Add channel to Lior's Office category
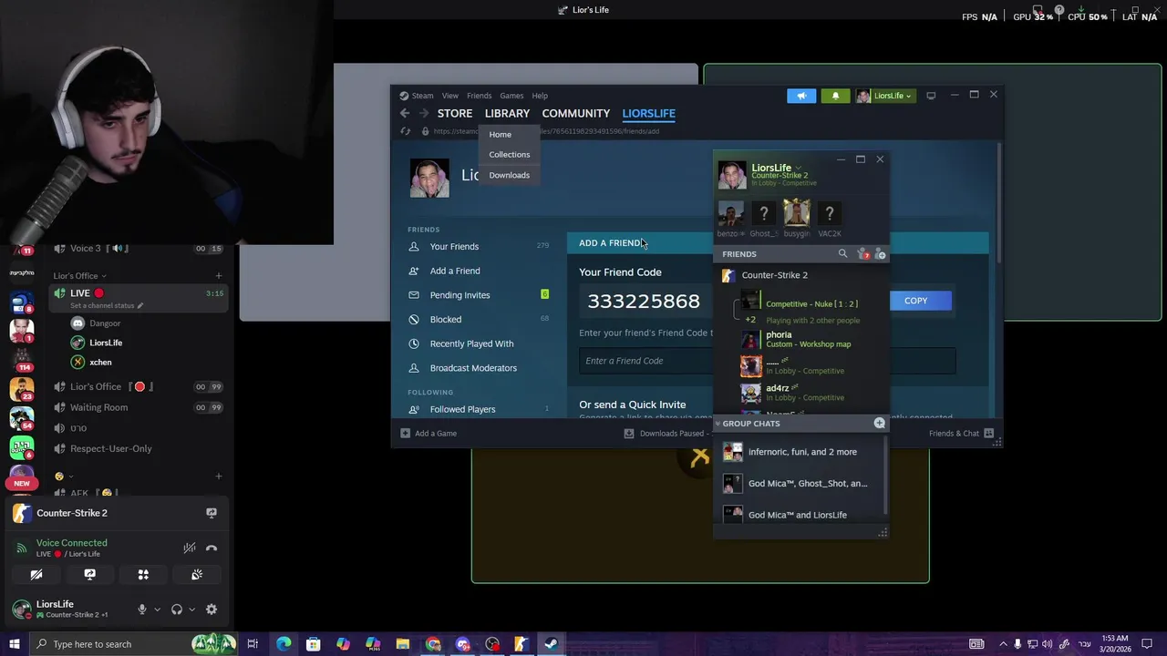 coord(218,276)
